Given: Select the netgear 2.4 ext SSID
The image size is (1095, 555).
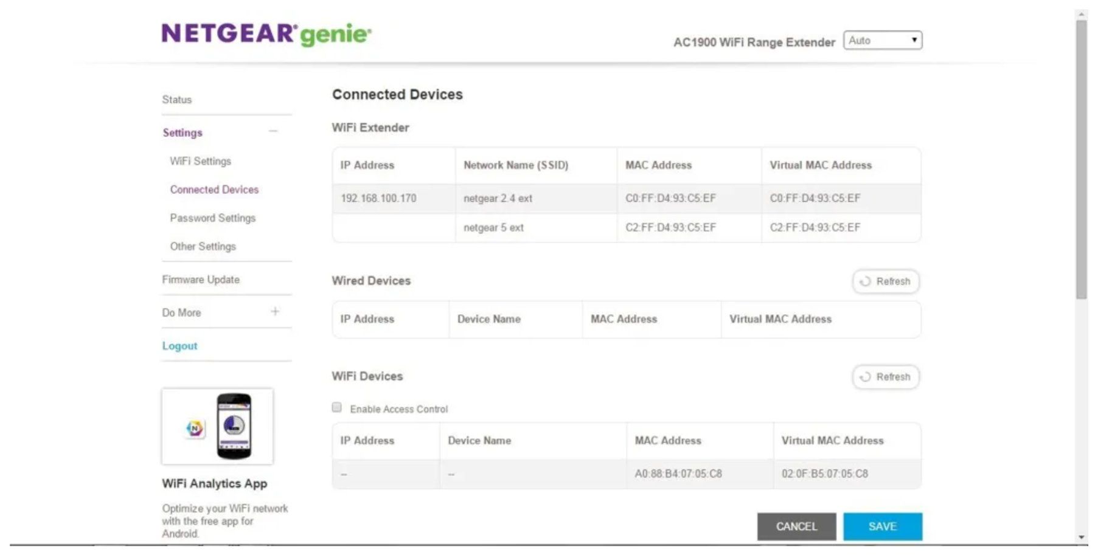Looking at the screenshot, I should coord(498,198).
